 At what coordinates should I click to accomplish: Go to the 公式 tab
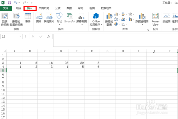pos(58,8)
